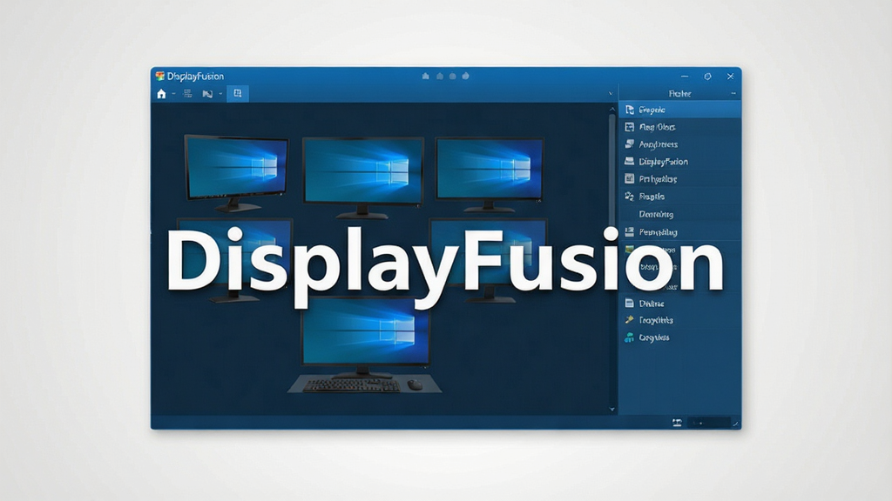Viewport: 892px width, 501px height.
Task: Select the highlighted first entry in the side panel
Action: click(x=679, y=110)
